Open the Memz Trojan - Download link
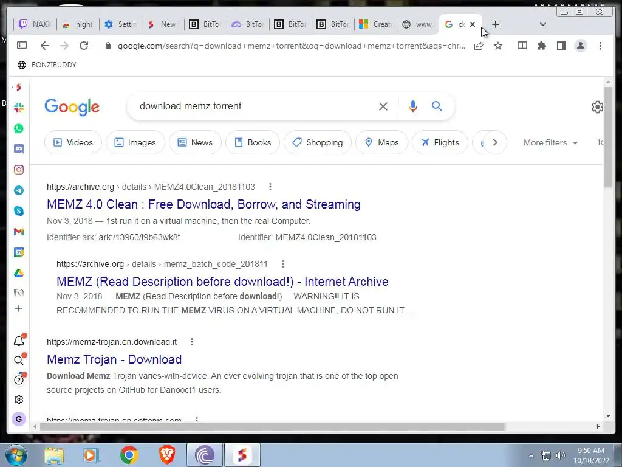 point(114,359)
